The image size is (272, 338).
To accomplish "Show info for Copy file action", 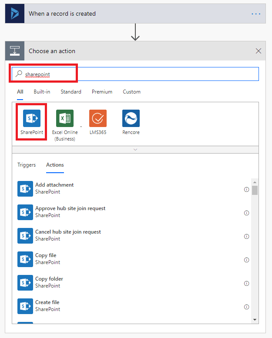I will coord(247,260).
